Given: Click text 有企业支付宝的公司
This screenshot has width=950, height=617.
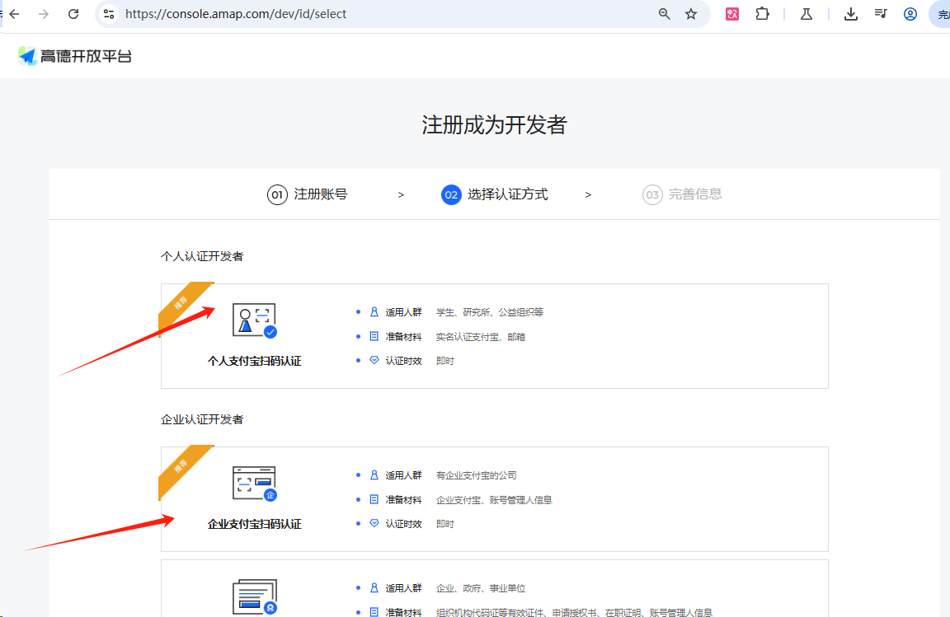Looking at the screenshot, I should [476, 475].
